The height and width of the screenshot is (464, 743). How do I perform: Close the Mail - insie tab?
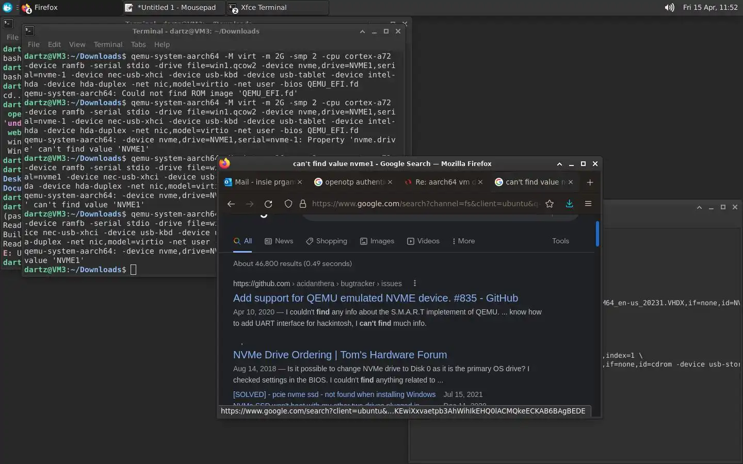(300, 182)
